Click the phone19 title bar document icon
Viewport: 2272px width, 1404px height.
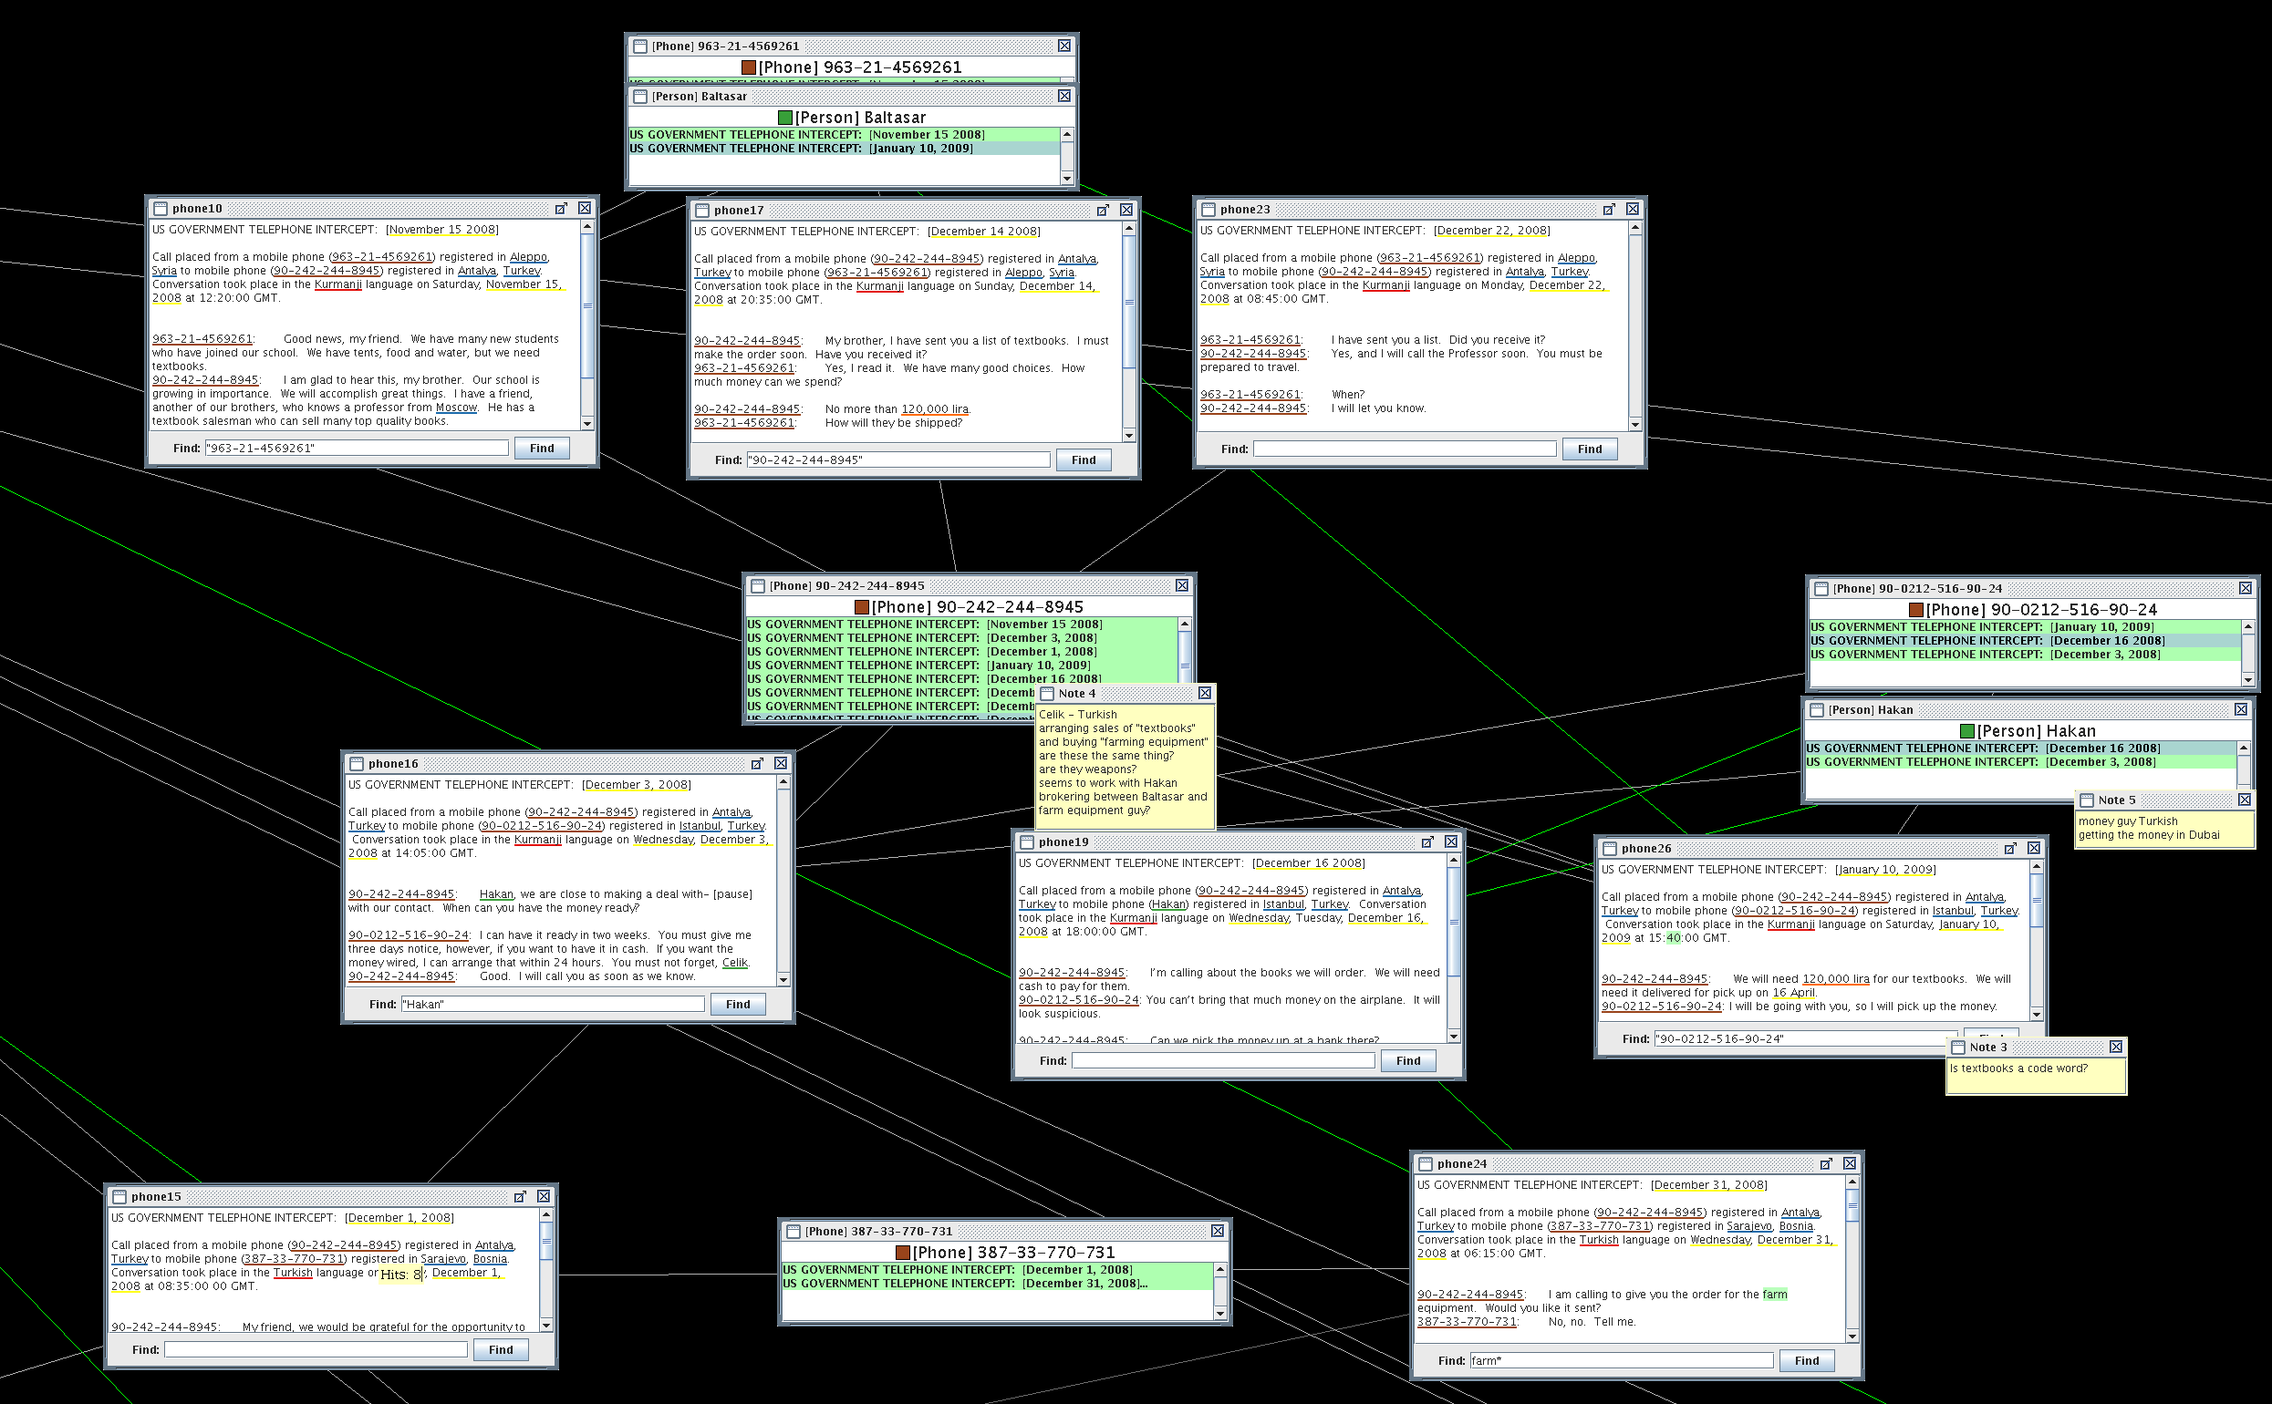point(1026,842)
